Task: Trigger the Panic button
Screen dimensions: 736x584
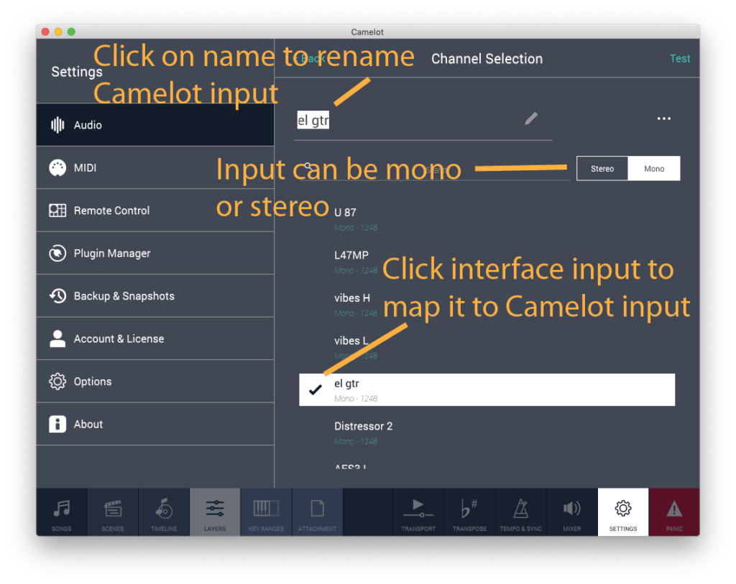Action: tap(674, 511)
